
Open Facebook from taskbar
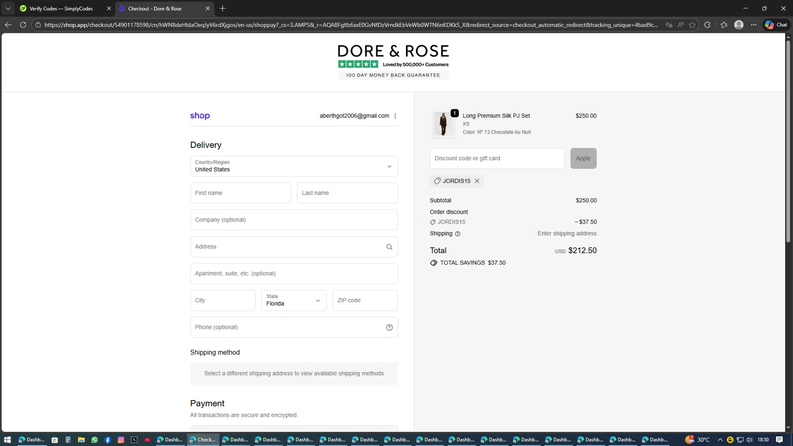click(x=108, y=440)
